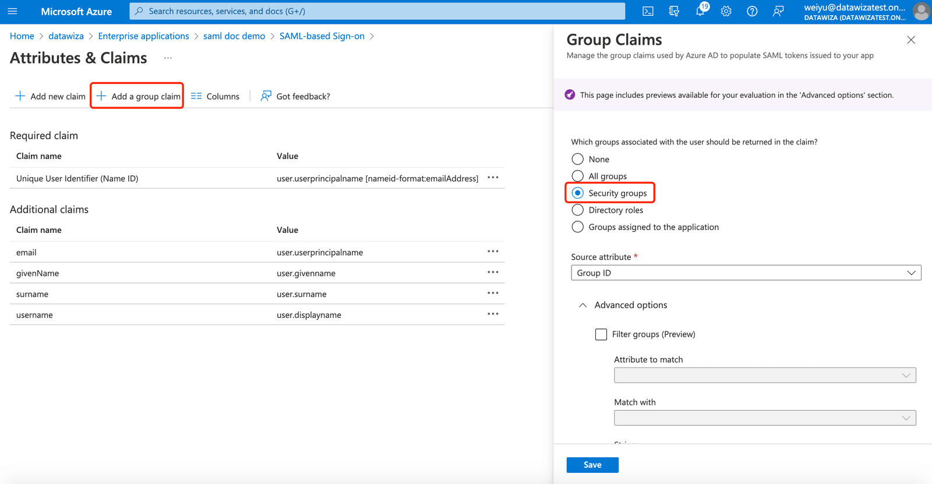The image size is (932, 484).
Task: Open the Directories and subscriptions filter icon
Action: click(x=674, y=11)
